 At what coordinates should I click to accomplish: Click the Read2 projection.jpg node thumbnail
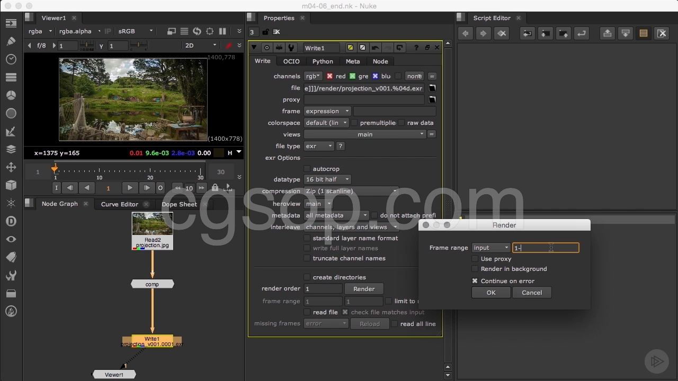tap(152, 224)
